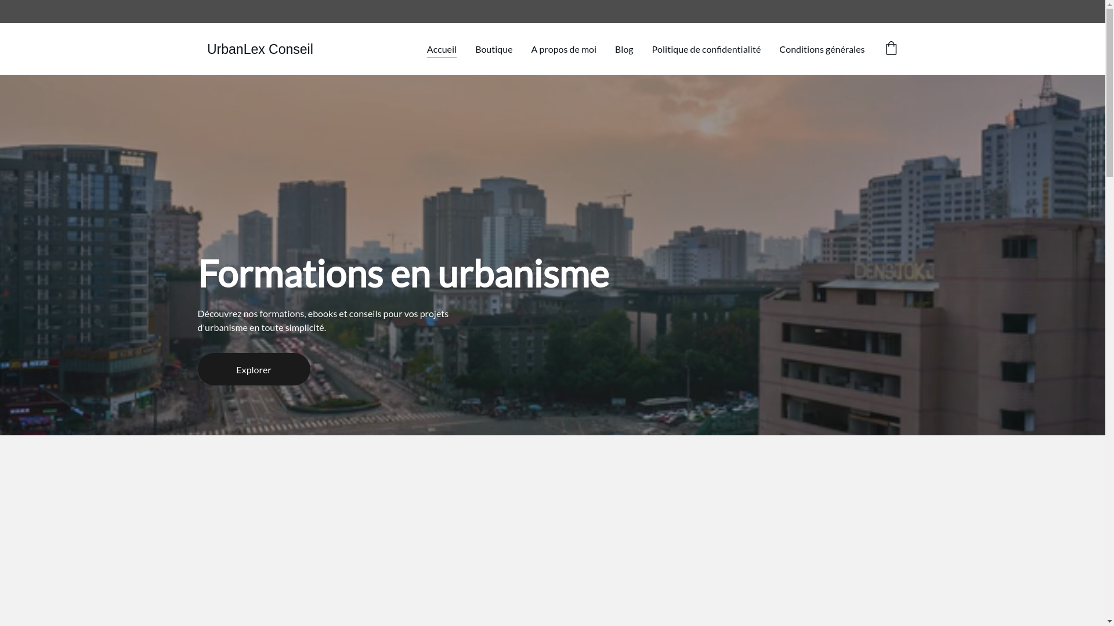The width and height of the screenshot is (1114, 626).
Task: Navigate to the Blog
Action: pyautogui.click(x=624, y=49)
